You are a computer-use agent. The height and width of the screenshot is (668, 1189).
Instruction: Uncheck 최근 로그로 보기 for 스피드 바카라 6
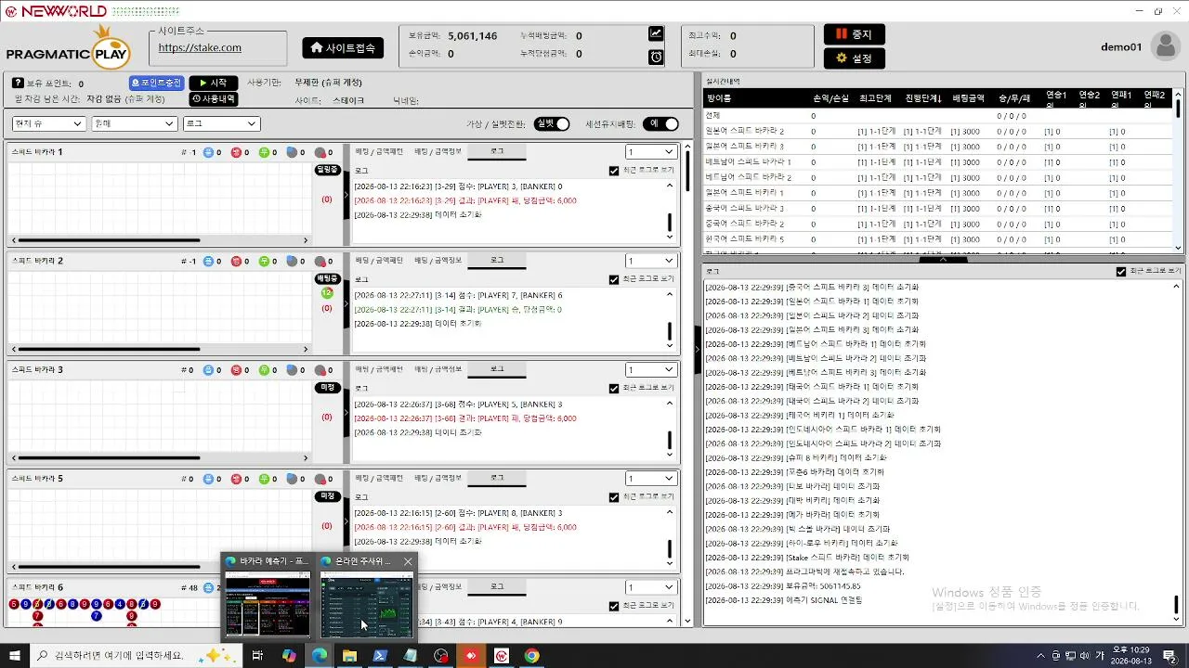coord(614,607)
